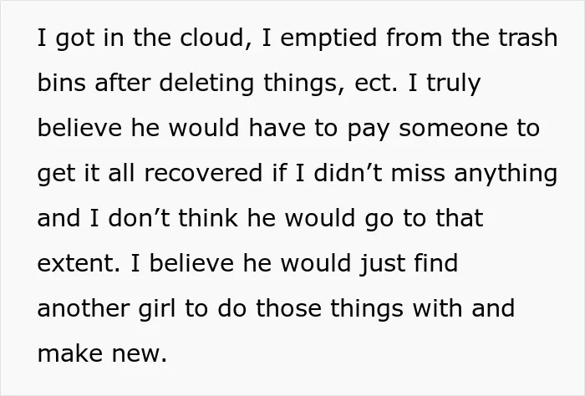Click the word "recovered"
This screenshot has width=585, height=396.
pos(203,173)
